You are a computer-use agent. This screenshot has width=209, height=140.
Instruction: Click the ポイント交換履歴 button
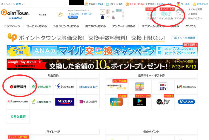point(185,38)
